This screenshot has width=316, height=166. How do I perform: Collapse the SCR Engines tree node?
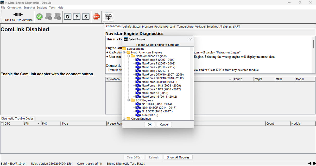coord(128,100)
